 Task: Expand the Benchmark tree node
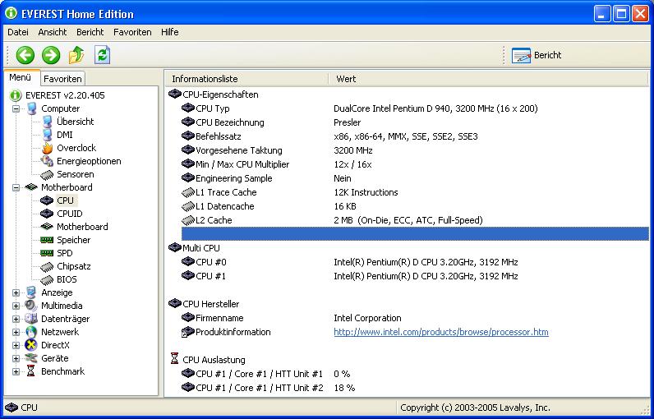click(x=16, y=371)
